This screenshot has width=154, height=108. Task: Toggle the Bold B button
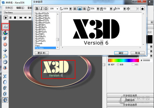(x=37, y=9)
